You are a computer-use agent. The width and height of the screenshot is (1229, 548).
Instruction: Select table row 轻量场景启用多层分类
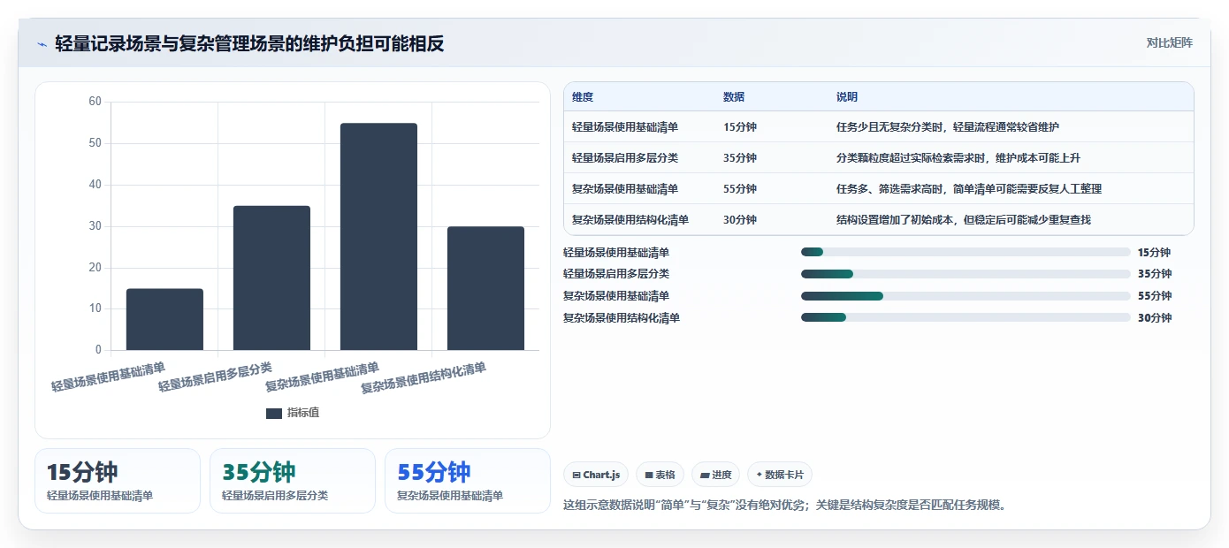(878, 157)
